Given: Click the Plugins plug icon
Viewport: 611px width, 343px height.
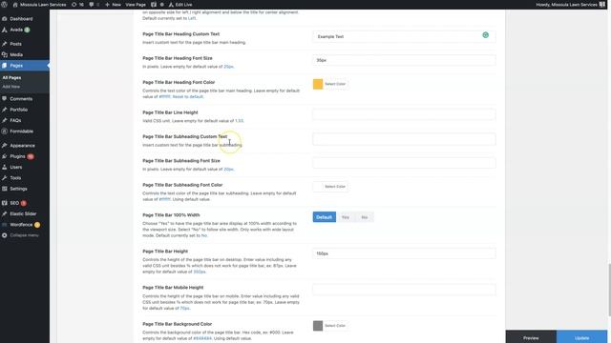Looking at the screenshot, I should tap(4, 156).
